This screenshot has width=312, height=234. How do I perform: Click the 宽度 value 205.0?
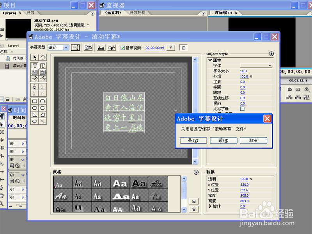(245, 195)
